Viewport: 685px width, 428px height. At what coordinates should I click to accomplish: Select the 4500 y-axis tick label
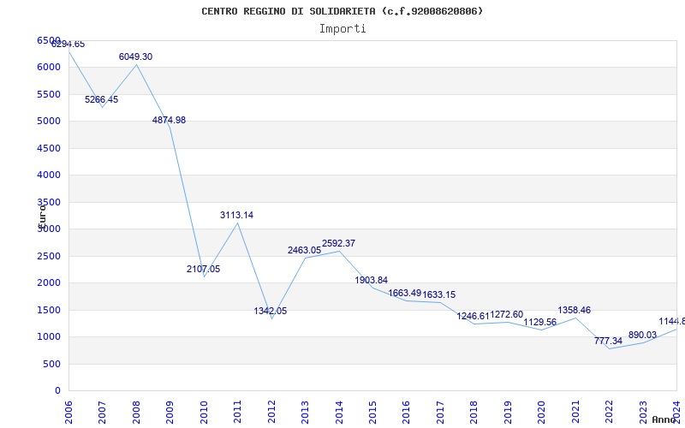point(49,148)
